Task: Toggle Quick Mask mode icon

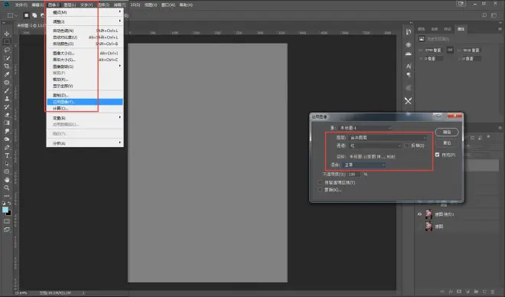Action: coord(6,221)
